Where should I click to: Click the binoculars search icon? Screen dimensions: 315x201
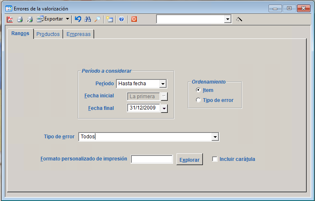click(88, 19)
